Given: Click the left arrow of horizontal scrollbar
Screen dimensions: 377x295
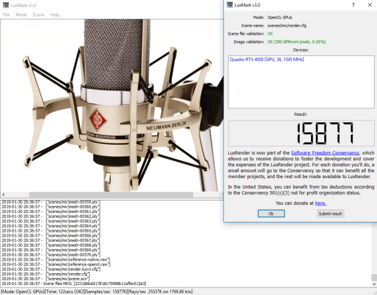Looking at the screenshot, I should pyautogui.click(x=3, y=195).
